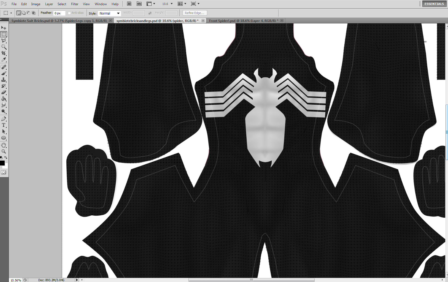Select the Zoom tool

click(x=4, y=151)
